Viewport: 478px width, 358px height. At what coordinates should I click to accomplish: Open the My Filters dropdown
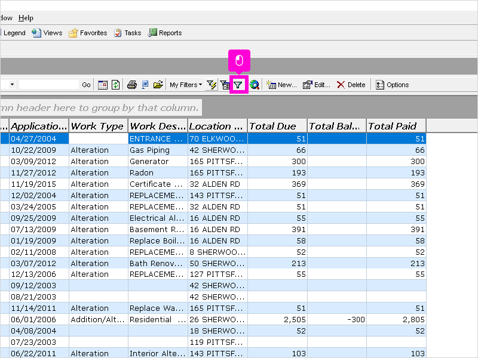[x=186, y=85]
